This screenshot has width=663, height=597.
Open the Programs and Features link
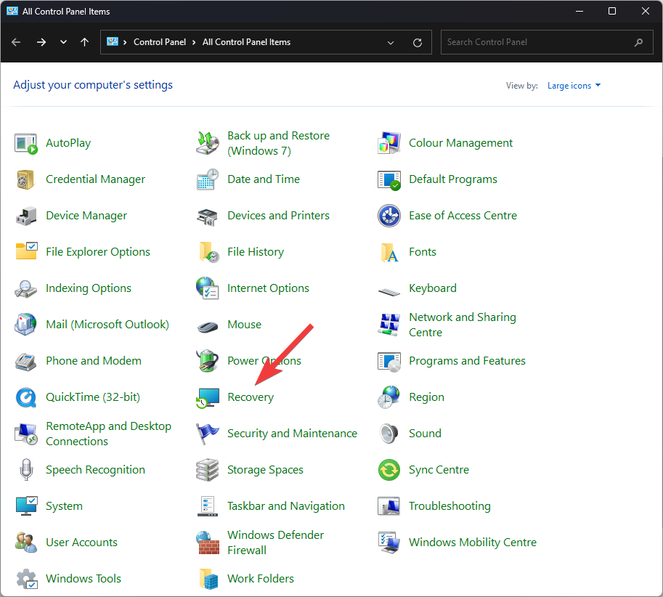tap(467, 361)
